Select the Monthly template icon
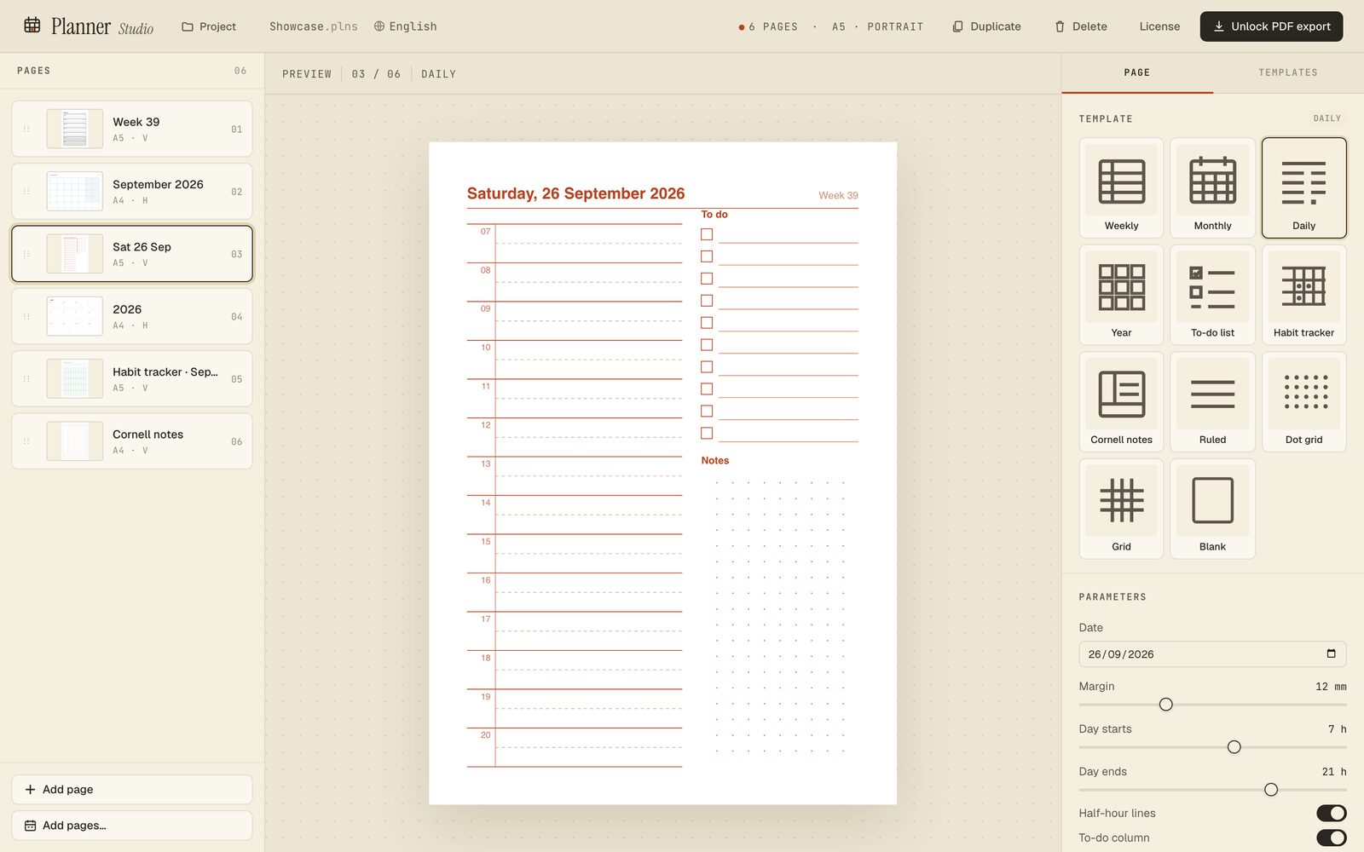Image resolution: width=1364 pixels, height=852 pixels. [x=1212, y=187]
